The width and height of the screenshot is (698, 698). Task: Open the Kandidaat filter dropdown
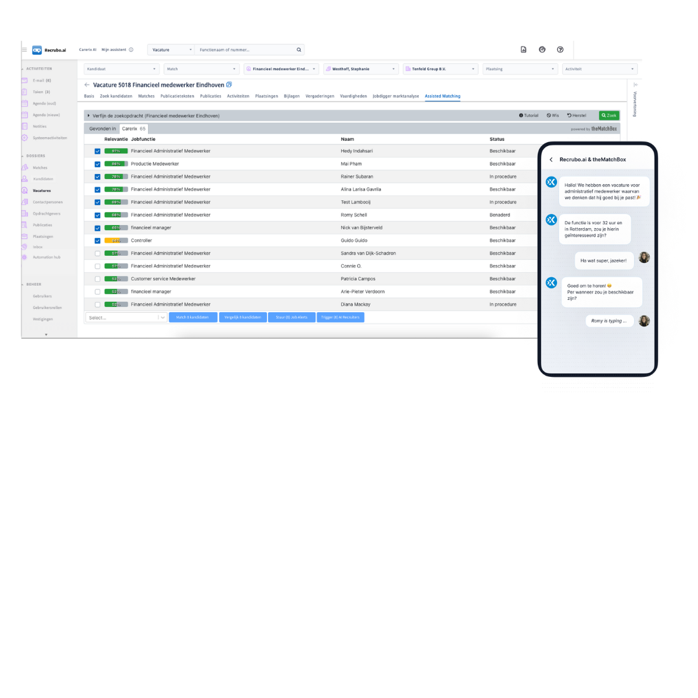122,69
